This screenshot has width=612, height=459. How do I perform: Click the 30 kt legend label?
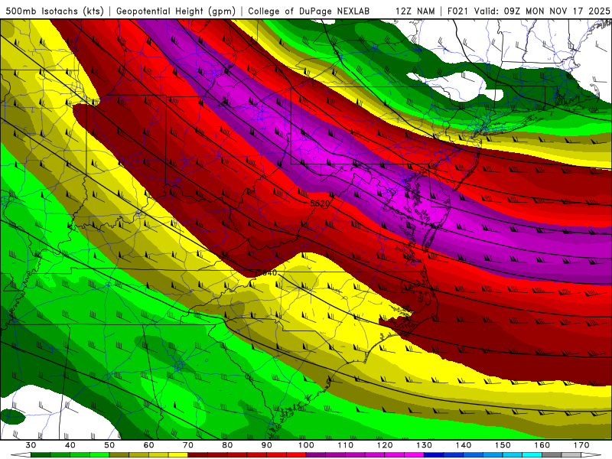coord(31,445)
